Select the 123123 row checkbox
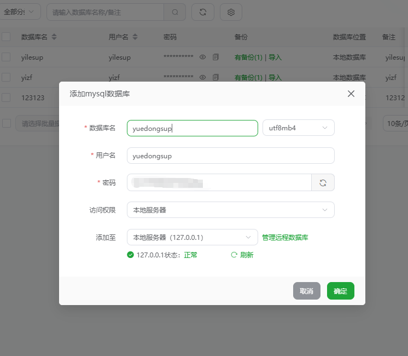This screenshot has width=408, height=356. coord(6,97)
